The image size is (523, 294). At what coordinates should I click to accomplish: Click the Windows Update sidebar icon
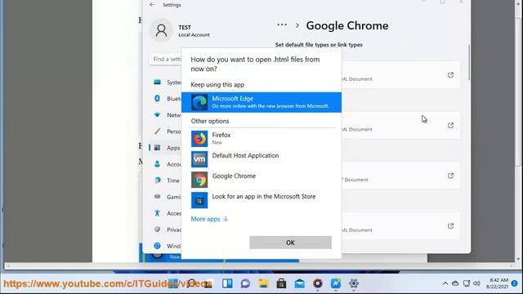click(x=157, y=246)
